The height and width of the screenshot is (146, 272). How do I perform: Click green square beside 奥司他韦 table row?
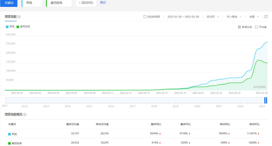click(10, 143)
